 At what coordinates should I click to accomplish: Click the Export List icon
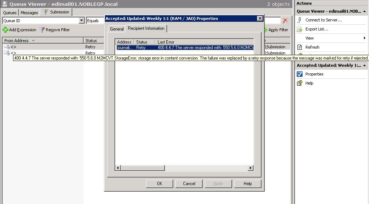(x=299, y=29)
